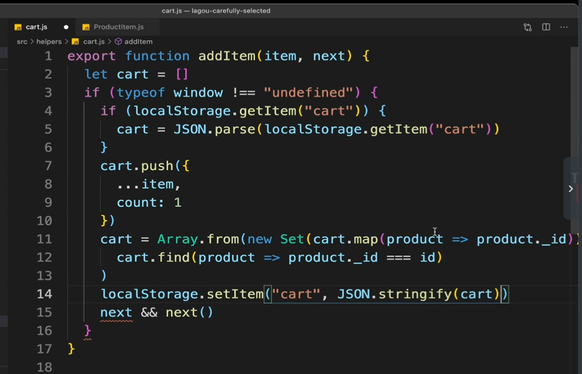Click '...item,' on line 8
The height and width of the screenshot is (374, 582).
click(149, 184)
